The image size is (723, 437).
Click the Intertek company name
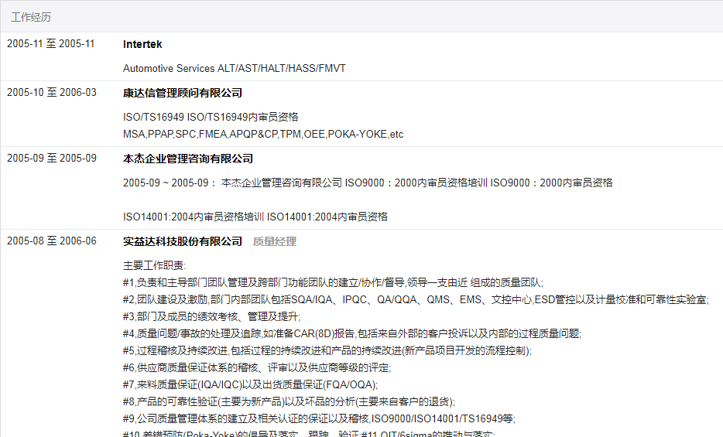click(x=142, y=44)
